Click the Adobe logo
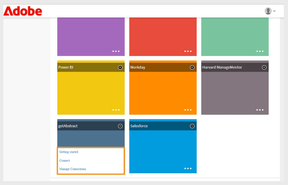 tap(23, 11)
